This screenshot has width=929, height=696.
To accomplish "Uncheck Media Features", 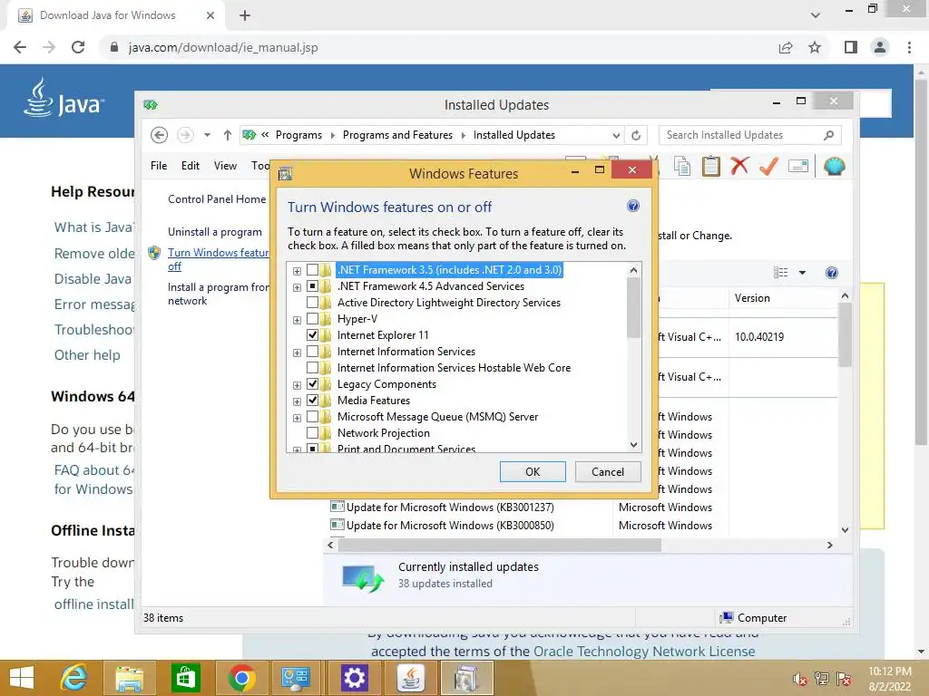I will click(x=312, y=401).
